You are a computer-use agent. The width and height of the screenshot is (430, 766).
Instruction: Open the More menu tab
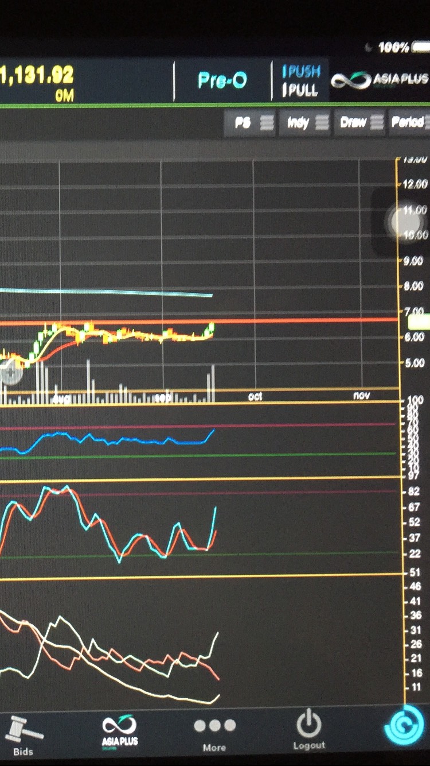click(214, 734)
